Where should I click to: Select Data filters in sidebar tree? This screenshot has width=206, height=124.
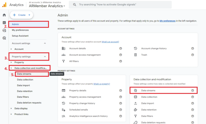[23, 97]
